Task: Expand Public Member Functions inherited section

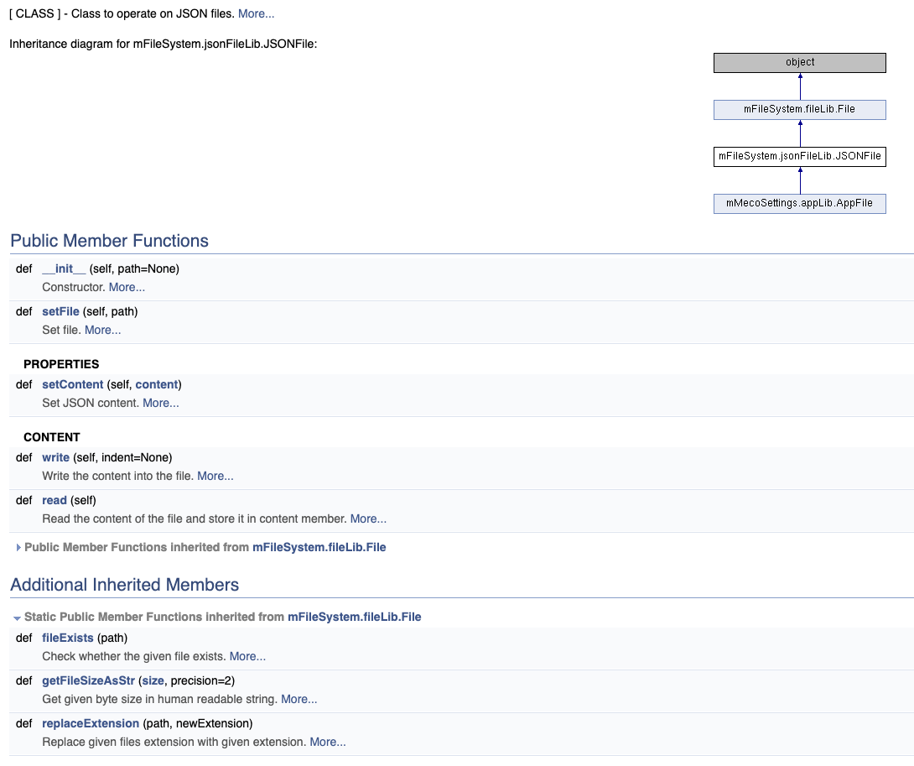Action: (18, 548)
